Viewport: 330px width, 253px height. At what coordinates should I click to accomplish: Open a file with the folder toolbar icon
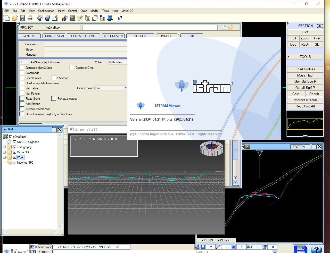coord(15,18)
